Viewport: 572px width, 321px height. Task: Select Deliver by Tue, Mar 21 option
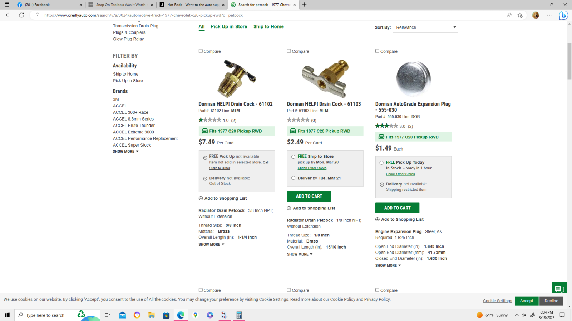(293, 178)
